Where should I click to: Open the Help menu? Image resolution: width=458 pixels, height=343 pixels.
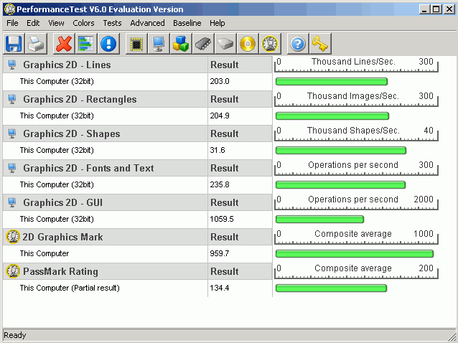coord(218,23)
